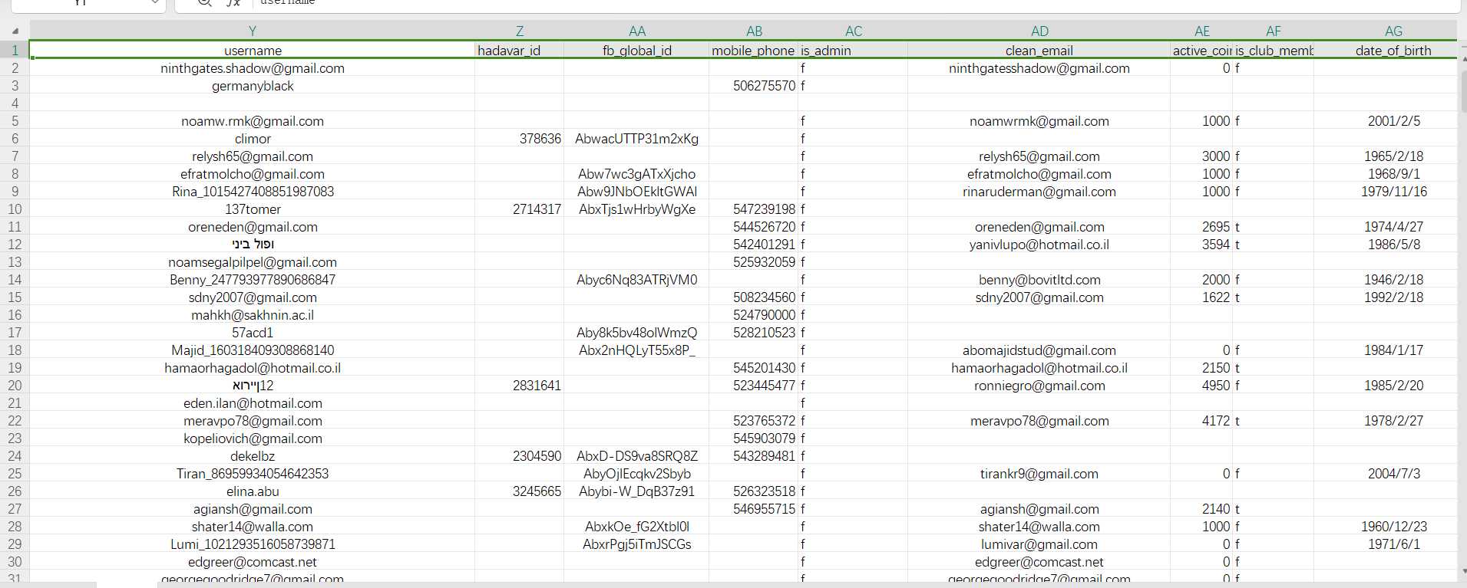Select the lumivar@gmail.com cell

[x=1039, y=544]
